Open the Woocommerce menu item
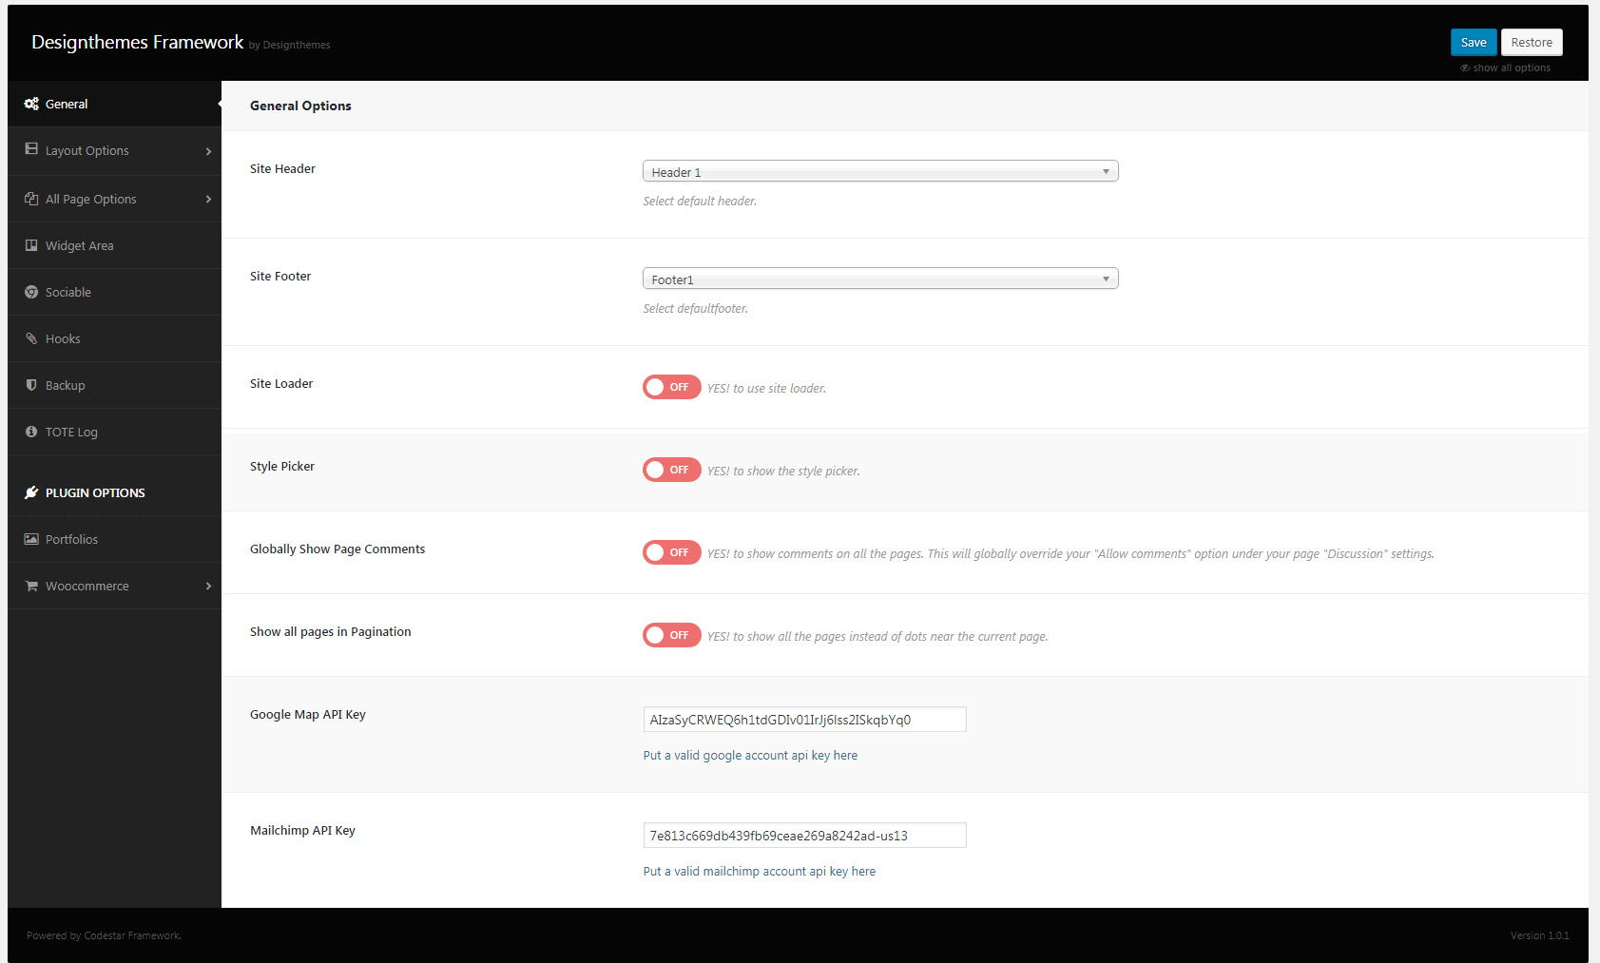Screen dimensions: 1600x963 point(114,586)
